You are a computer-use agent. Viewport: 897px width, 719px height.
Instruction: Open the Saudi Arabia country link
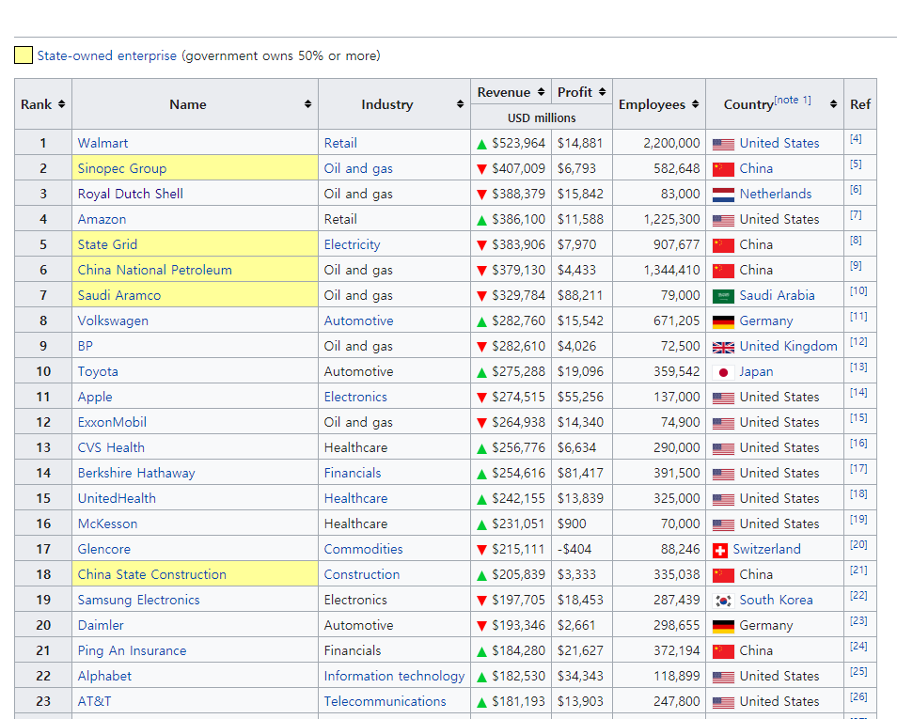(x=777, y=295)
